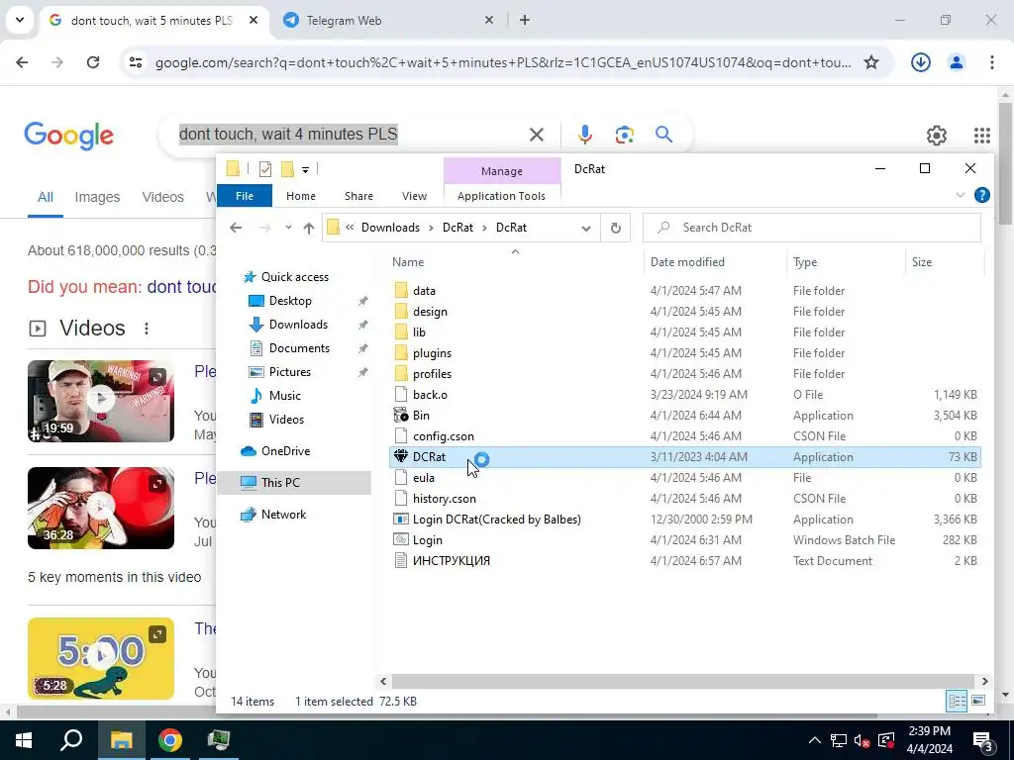Open Chrome profile avatar
Viewport: 1014px width, 760px height.
coord(956,62)
